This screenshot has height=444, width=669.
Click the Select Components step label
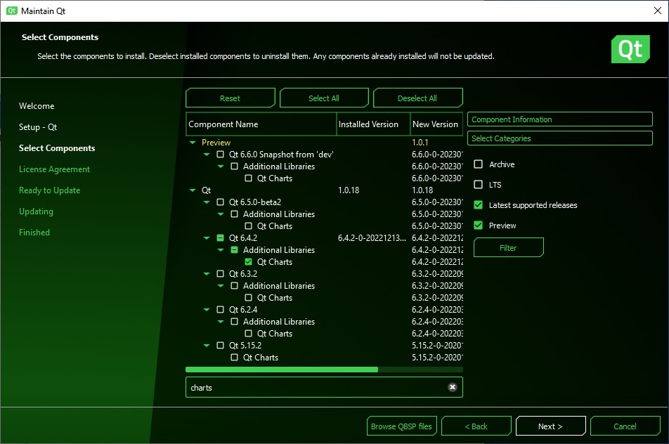57,148
